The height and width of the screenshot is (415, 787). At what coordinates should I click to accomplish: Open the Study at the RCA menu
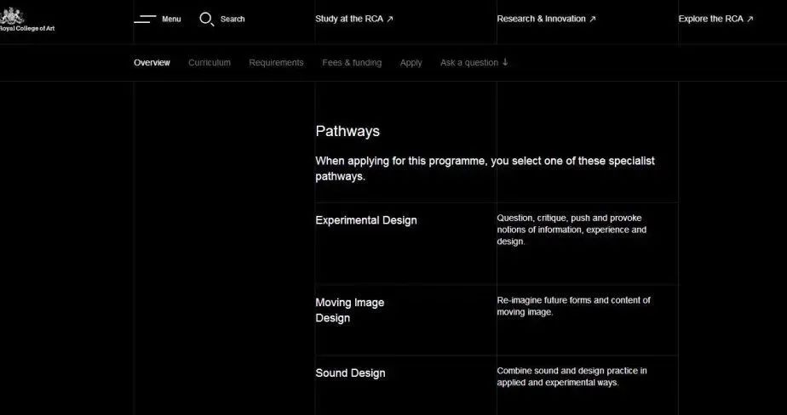coord(349,19)
